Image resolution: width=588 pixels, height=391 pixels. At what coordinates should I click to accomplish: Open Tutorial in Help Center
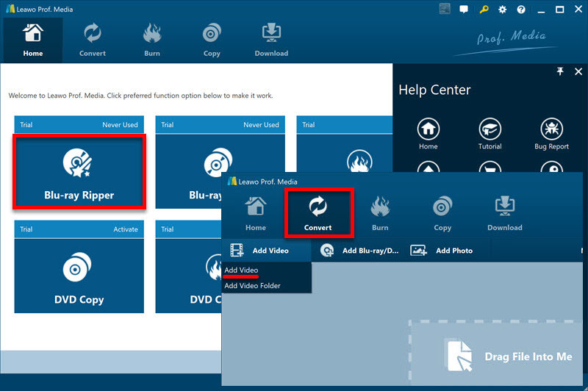[490, 134]
